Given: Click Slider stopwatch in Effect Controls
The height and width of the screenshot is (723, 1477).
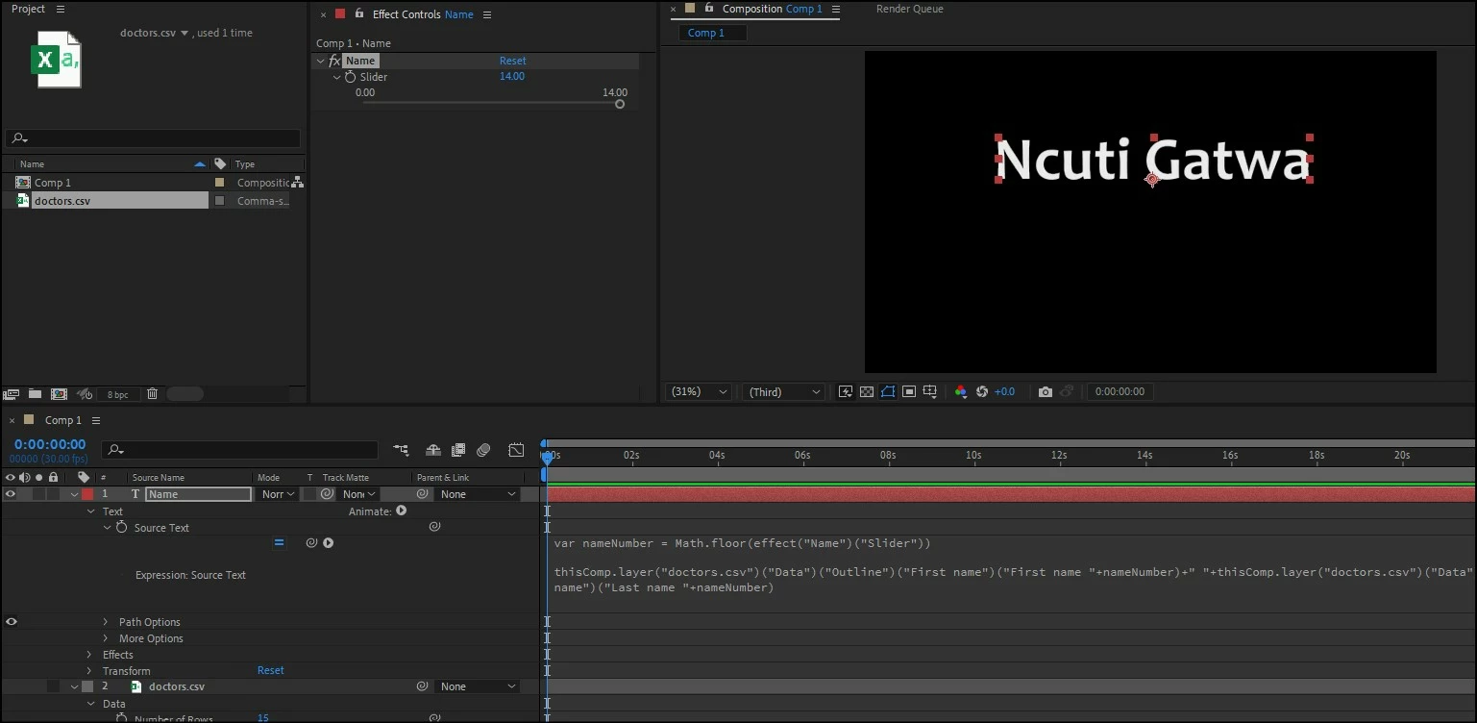Looking at the screenshot, I should click(x=351, y=77).
